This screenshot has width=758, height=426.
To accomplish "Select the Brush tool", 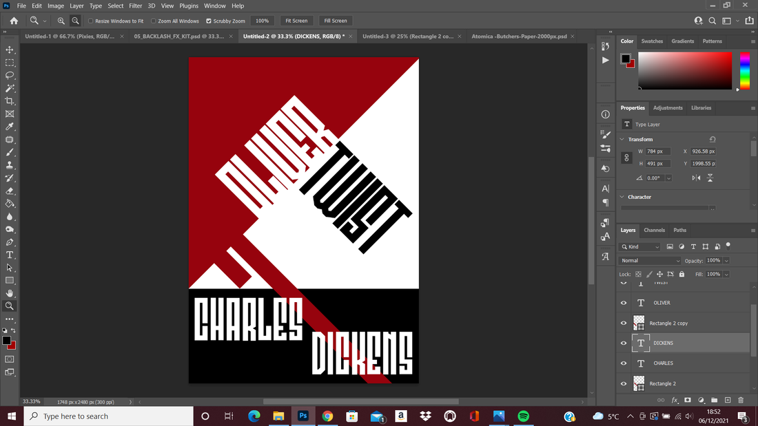I will click(x=10, y=152).
